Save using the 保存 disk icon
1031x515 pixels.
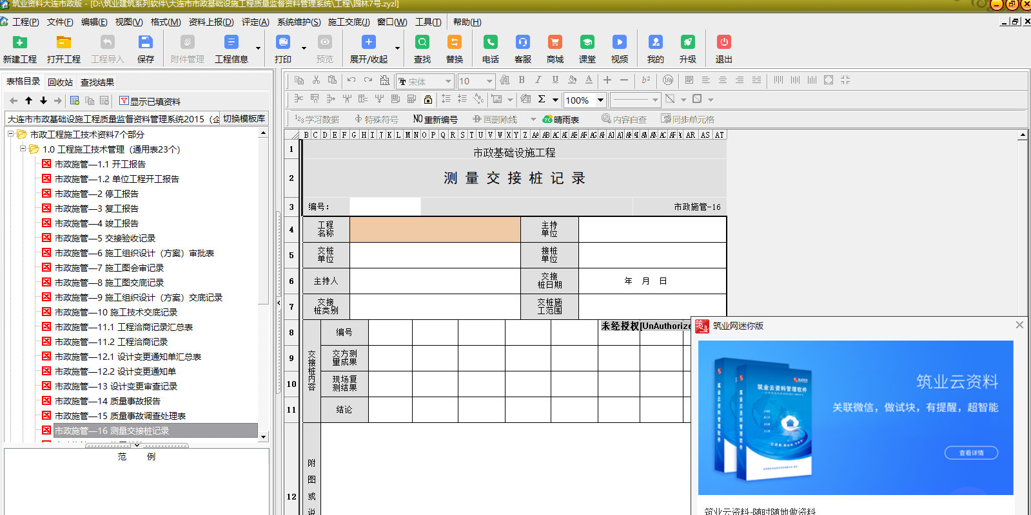tap(146, 42)
